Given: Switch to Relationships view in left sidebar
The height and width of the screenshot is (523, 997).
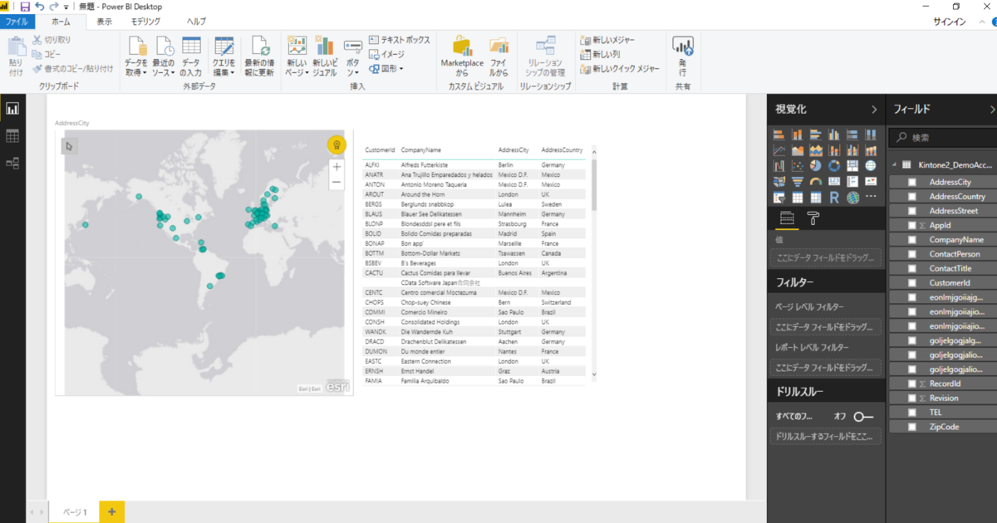Looking at the screenshot, I should pyautogui.click(x=12, y=164).
